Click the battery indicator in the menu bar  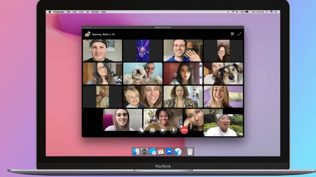[x=247, y=12]
